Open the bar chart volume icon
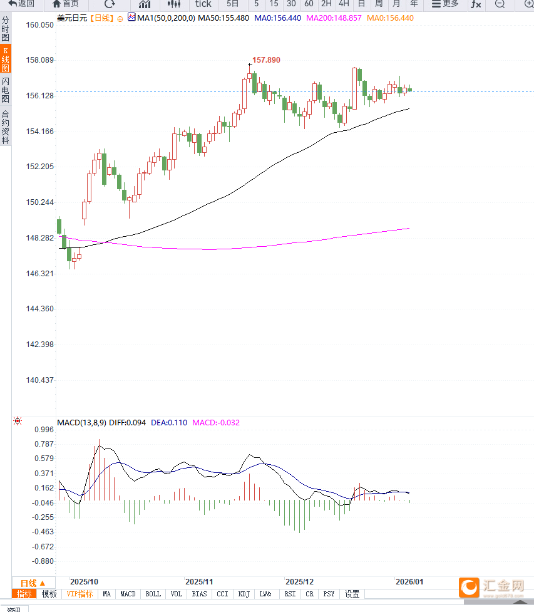The width and height of the screenshot is (534, 612). click(x=145, y=4)
